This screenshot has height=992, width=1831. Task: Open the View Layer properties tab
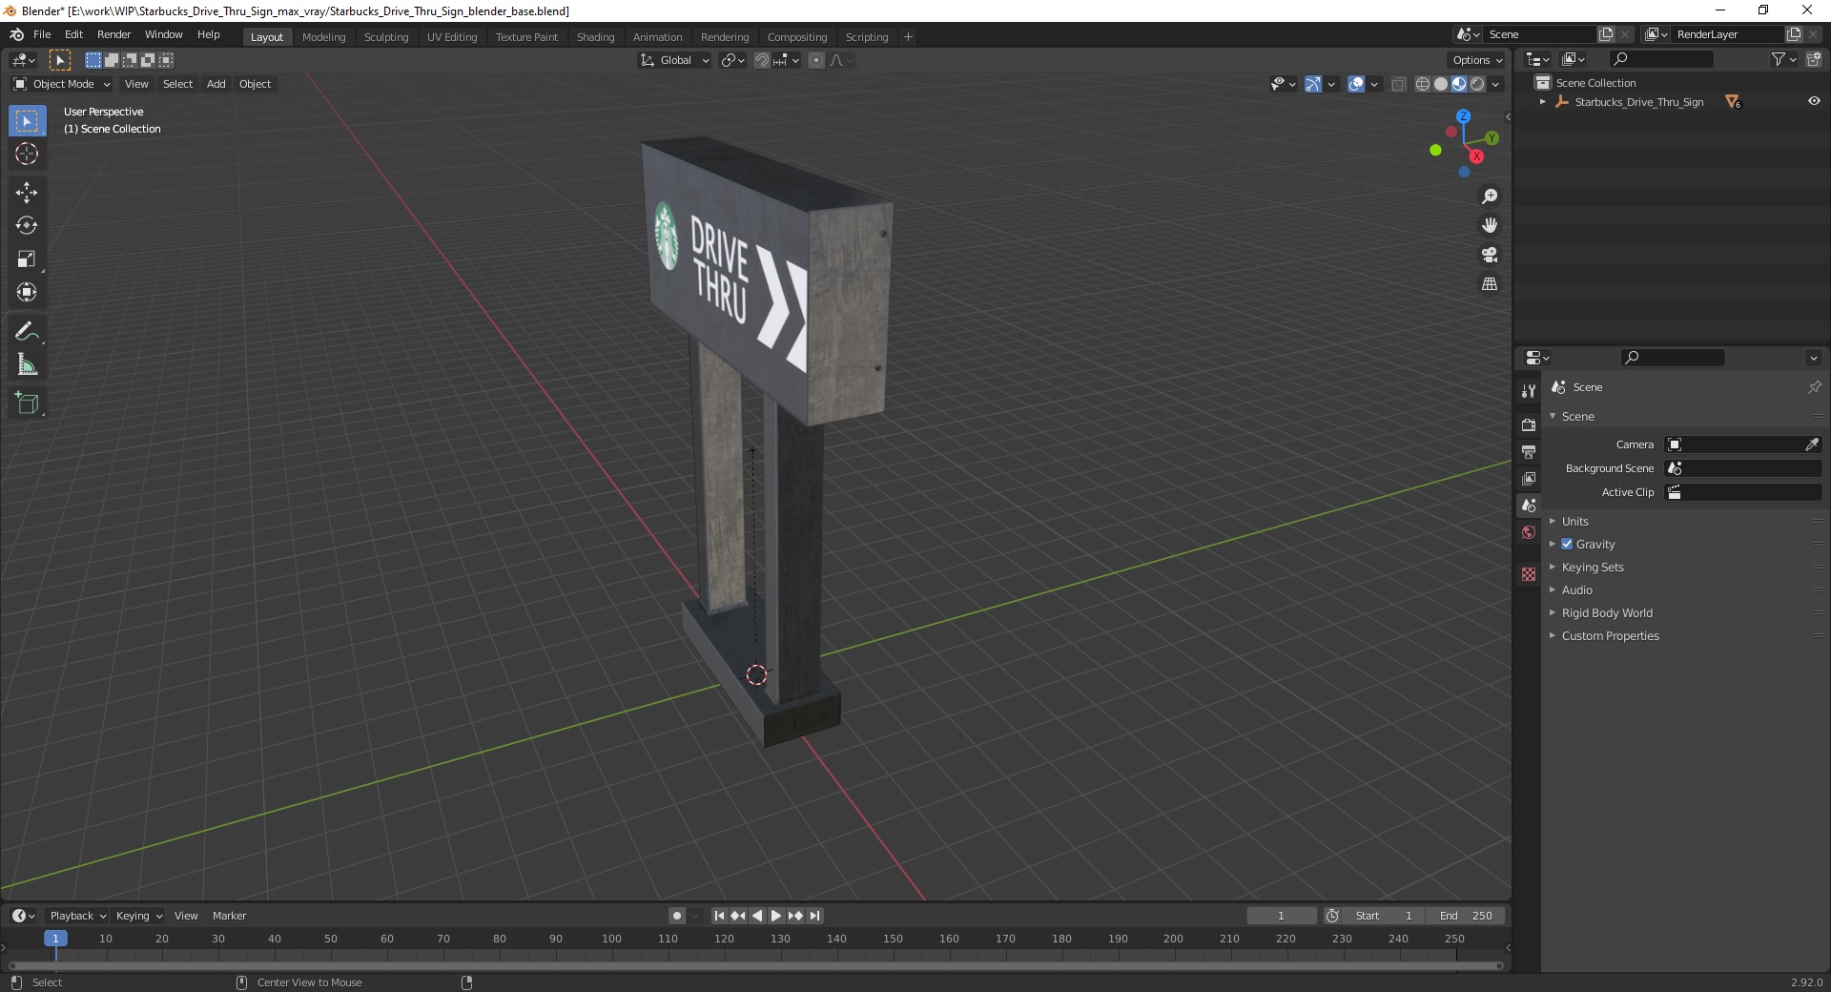tap(1529, 479)
